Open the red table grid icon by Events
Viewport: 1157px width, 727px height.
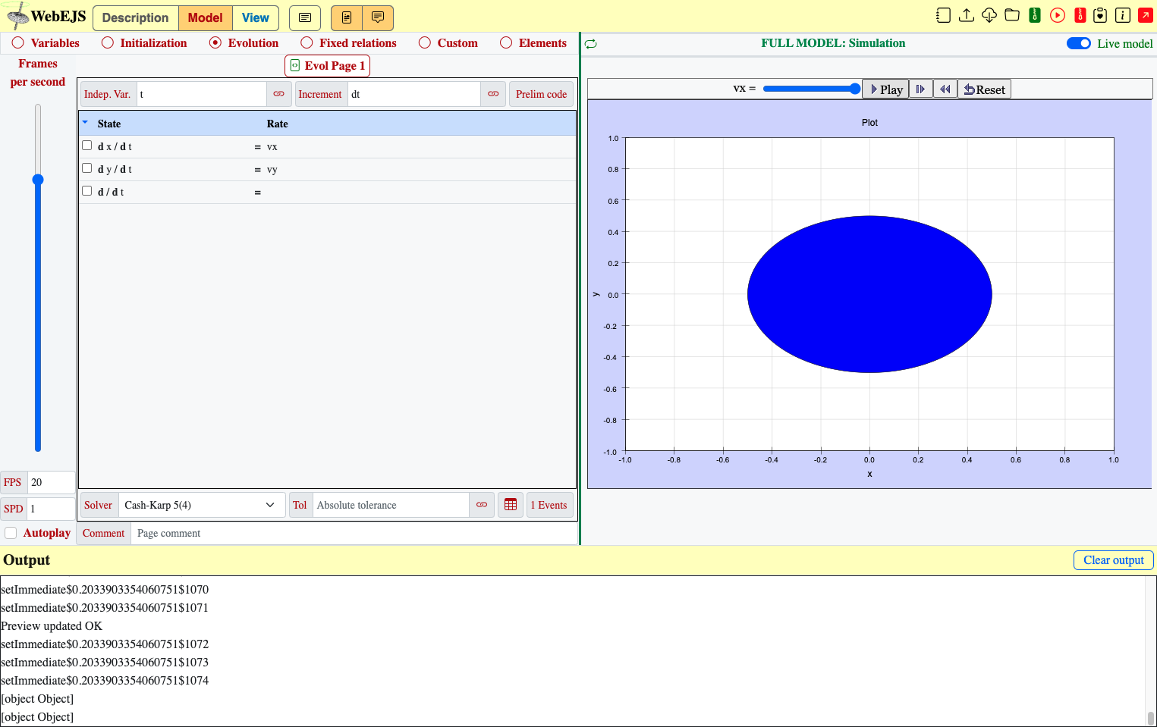pos(511,505)
